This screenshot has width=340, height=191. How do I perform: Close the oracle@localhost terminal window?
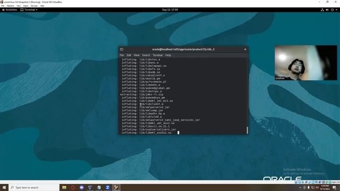click(245, 49)
